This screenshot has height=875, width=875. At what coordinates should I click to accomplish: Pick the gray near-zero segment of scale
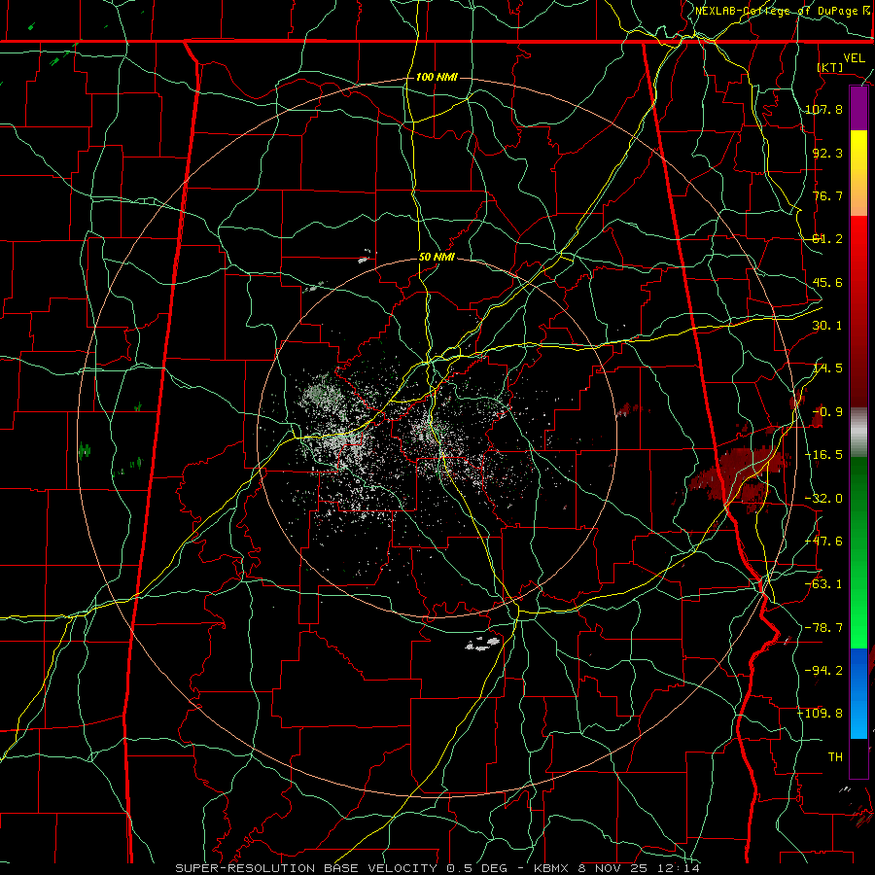(858, 433)
